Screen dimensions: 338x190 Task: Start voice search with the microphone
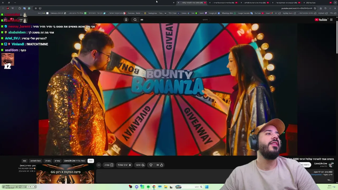126,20
